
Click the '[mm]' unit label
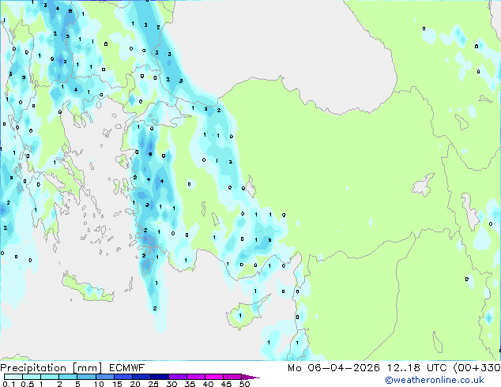coord(87,368)
